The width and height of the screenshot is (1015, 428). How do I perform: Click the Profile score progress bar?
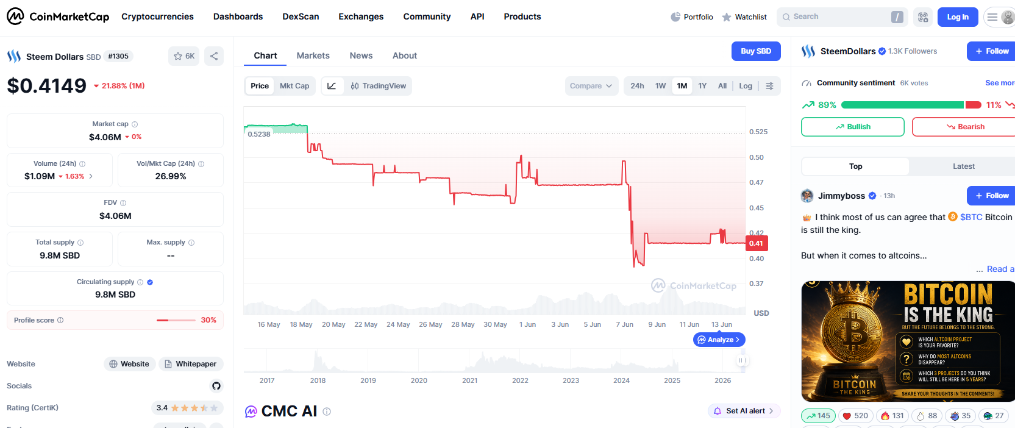(x=176, y=320)
